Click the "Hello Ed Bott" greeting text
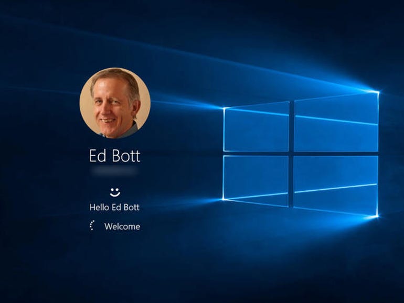Viewport: 404px width, 303px height. pyautogui.click(x=115, y=207)
